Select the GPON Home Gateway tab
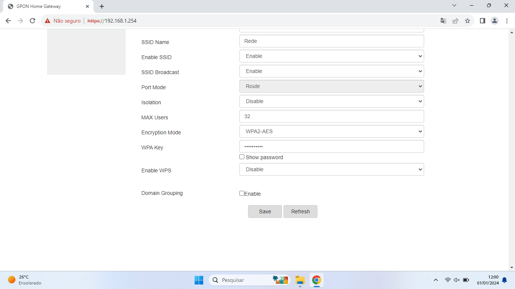The image size is (515, 289). (x=48, y=6)
